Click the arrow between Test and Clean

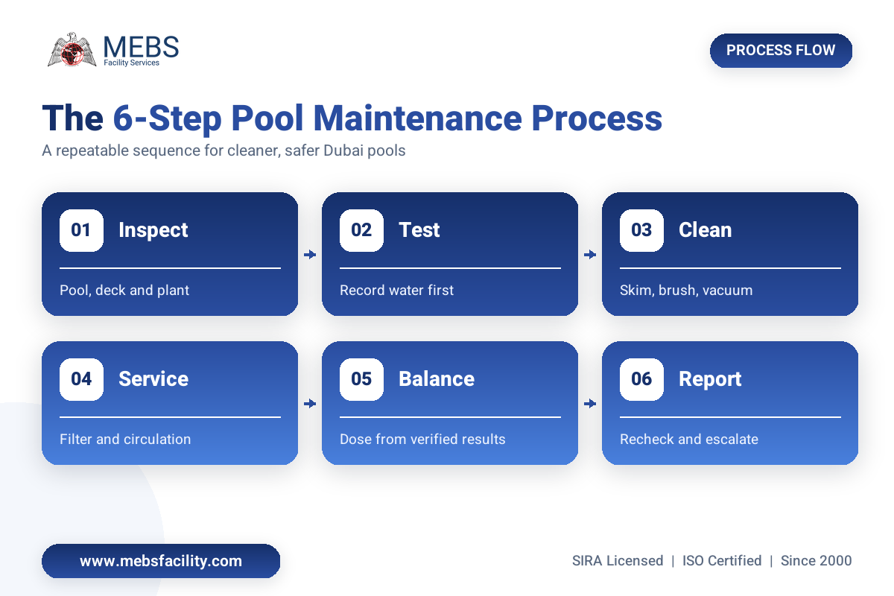pyautogui.click(x=590, y=255)
